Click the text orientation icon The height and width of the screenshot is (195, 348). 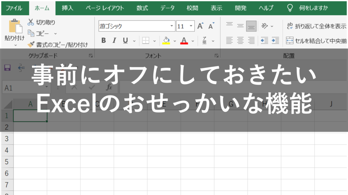tap(264, 26)
